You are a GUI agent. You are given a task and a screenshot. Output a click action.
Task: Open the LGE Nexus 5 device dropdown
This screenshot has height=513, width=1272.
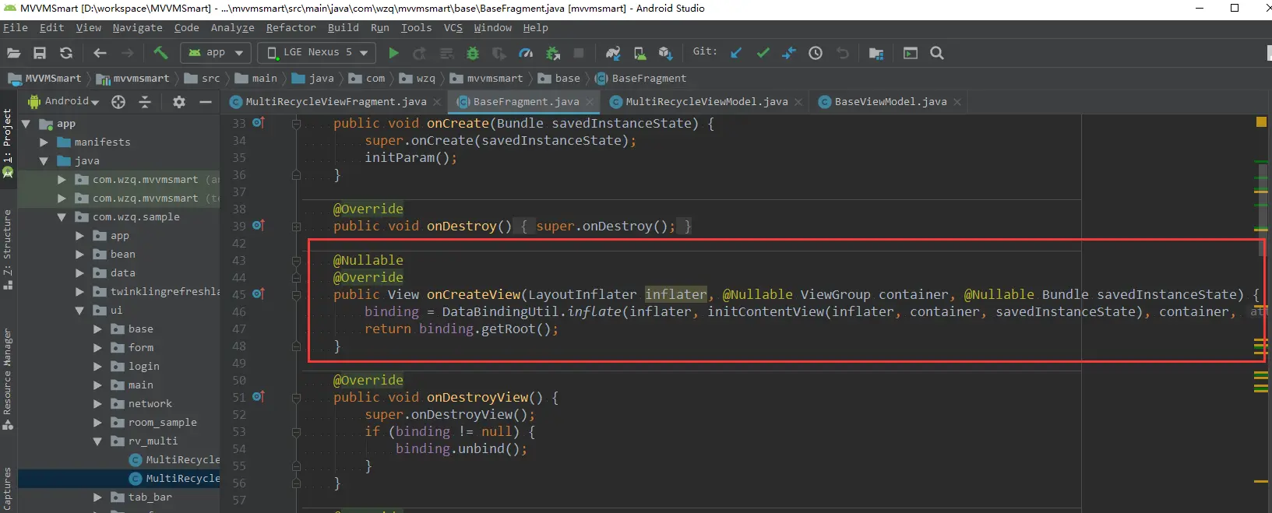click(x=316, y=52)
